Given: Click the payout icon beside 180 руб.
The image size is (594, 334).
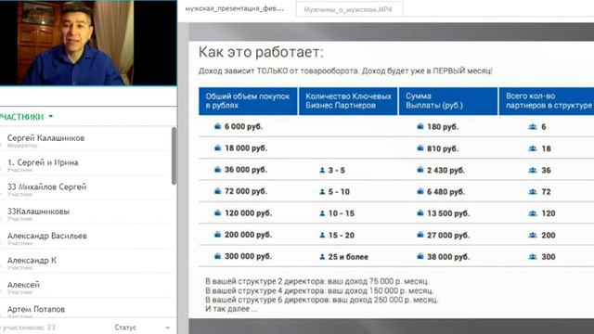Looking at the screenshot, I should pos(420,126).
